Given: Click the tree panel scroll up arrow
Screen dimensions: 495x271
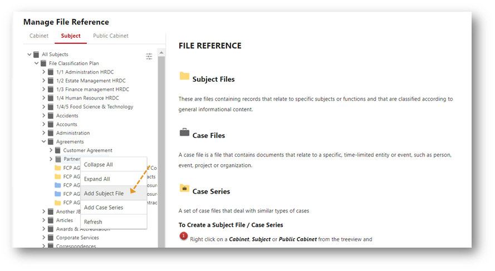Looking at the screenshot, I should tap(161, 53).
